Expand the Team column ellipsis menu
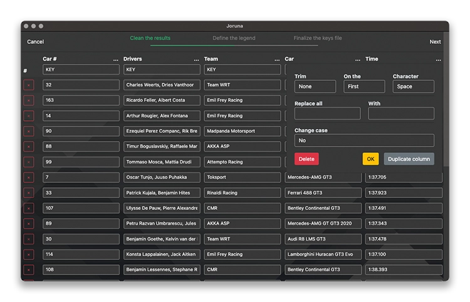470x302 pixels. point(276,60)
